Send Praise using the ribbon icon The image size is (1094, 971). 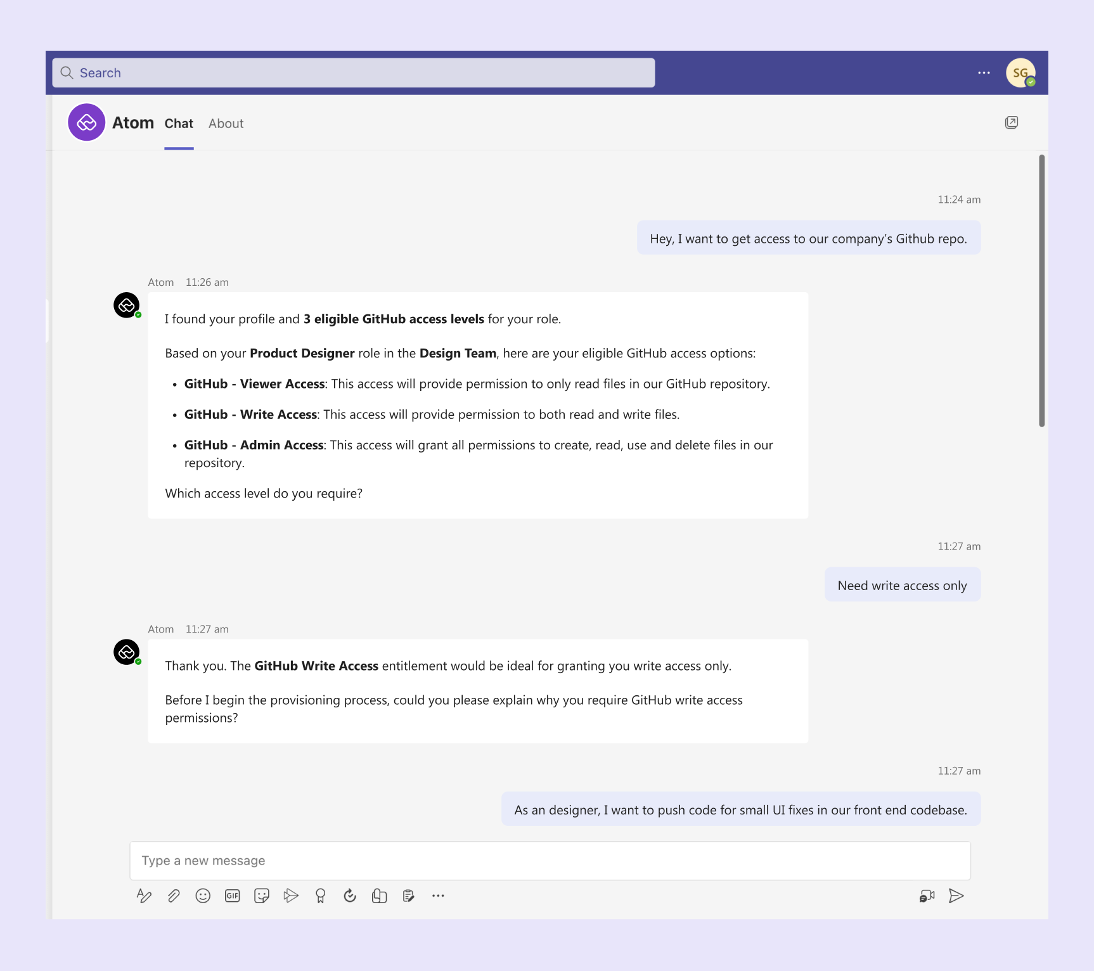[320, 896]
